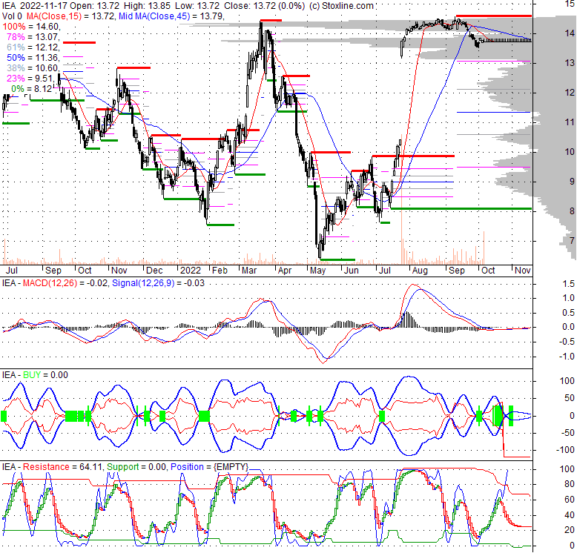Image resolution: width=577 pixels, height=553 pixels.
Task: Click the "BUY = 0.00" indicator label
Action: point(45,375)
